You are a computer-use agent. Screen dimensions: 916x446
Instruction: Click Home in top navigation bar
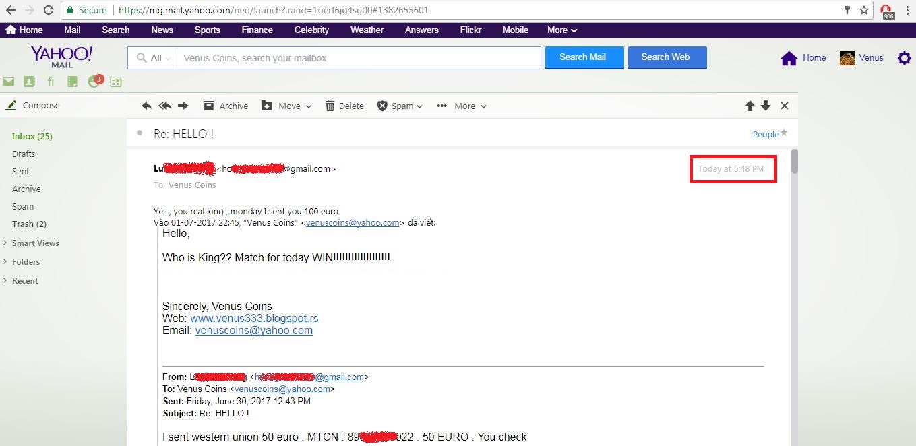coord(24,30)
